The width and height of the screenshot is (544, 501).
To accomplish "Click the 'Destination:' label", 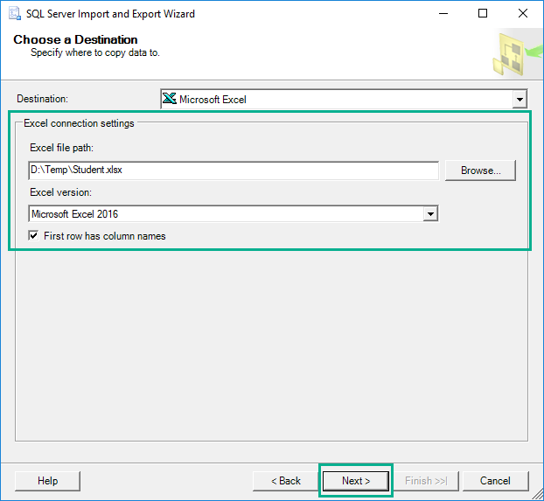I will pyautogui.click(x=42, y=99).
